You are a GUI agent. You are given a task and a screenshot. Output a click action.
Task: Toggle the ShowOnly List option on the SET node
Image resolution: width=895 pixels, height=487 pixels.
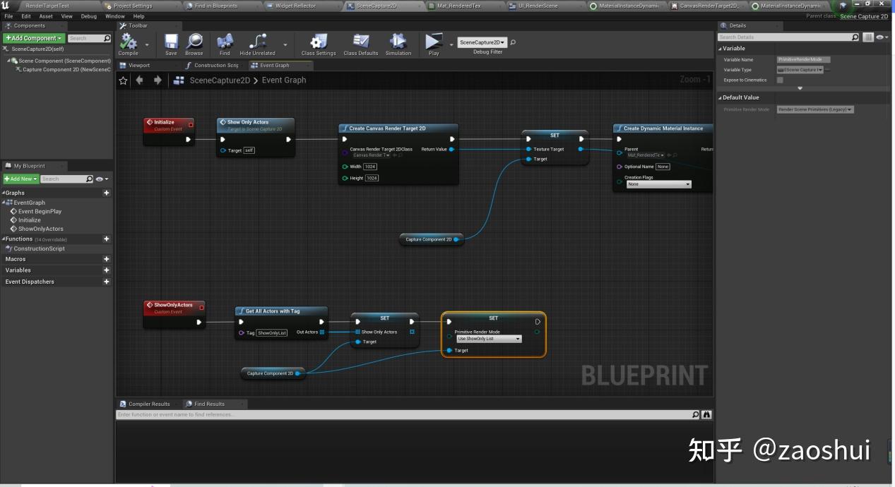pyautogui.click(x=487, y=338)
